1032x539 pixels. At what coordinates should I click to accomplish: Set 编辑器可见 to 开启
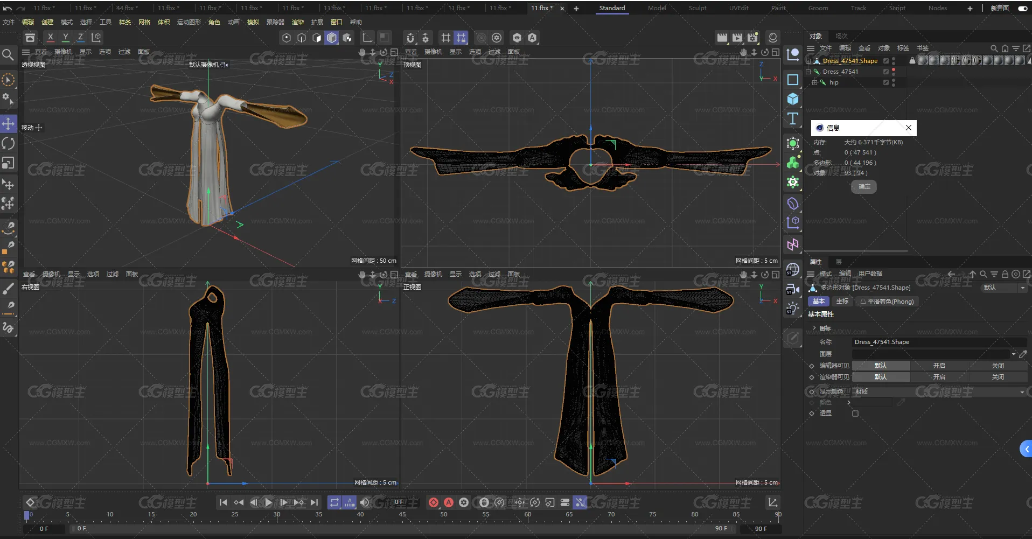939,366
